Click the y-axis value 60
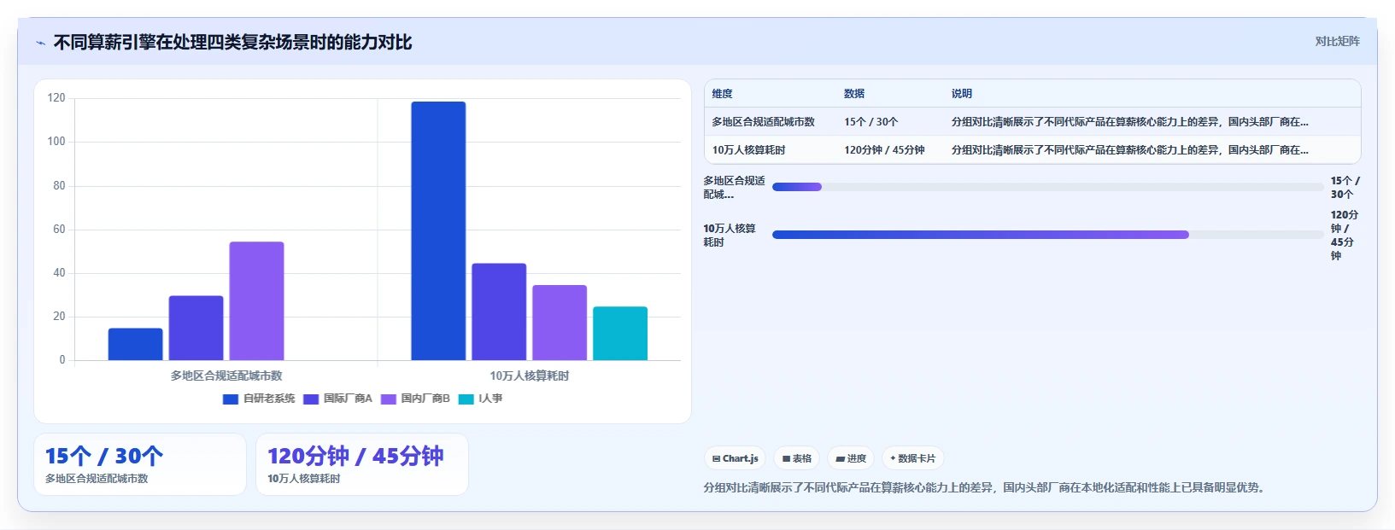The width and height of the screenshot is (1395, 530). [x=59, y=229]
